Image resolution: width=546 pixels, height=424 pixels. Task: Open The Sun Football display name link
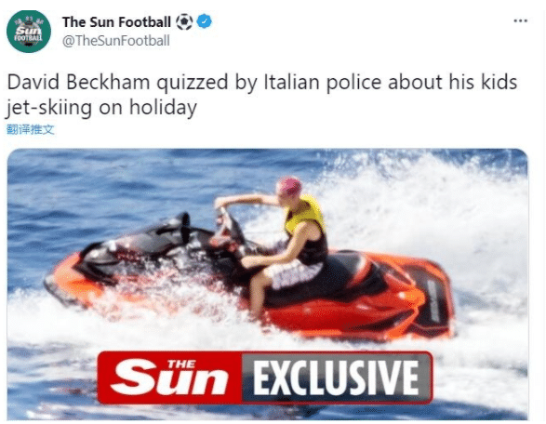tap(116, 22)
